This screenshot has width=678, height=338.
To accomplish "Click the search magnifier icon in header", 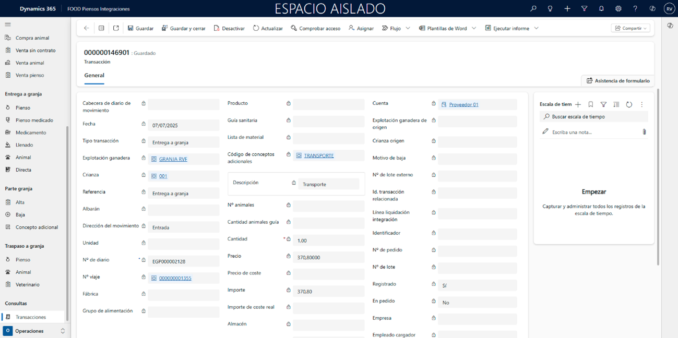I will coord(533,9).
